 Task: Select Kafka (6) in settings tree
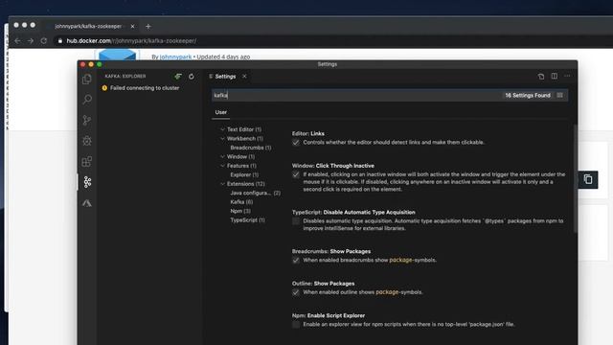tap(241, 202)
